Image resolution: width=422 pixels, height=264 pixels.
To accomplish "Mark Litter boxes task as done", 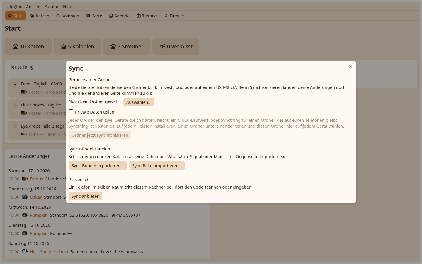I will point(15,105).
